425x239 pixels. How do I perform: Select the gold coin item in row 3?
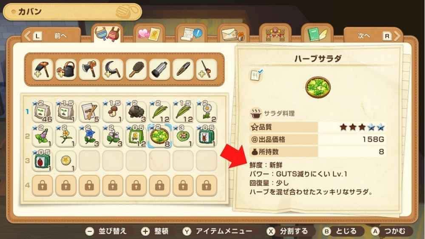click(x=66, y=161)
